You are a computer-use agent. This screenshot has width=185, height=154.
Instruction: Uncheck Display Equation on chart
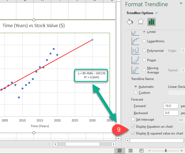point(133,126)
